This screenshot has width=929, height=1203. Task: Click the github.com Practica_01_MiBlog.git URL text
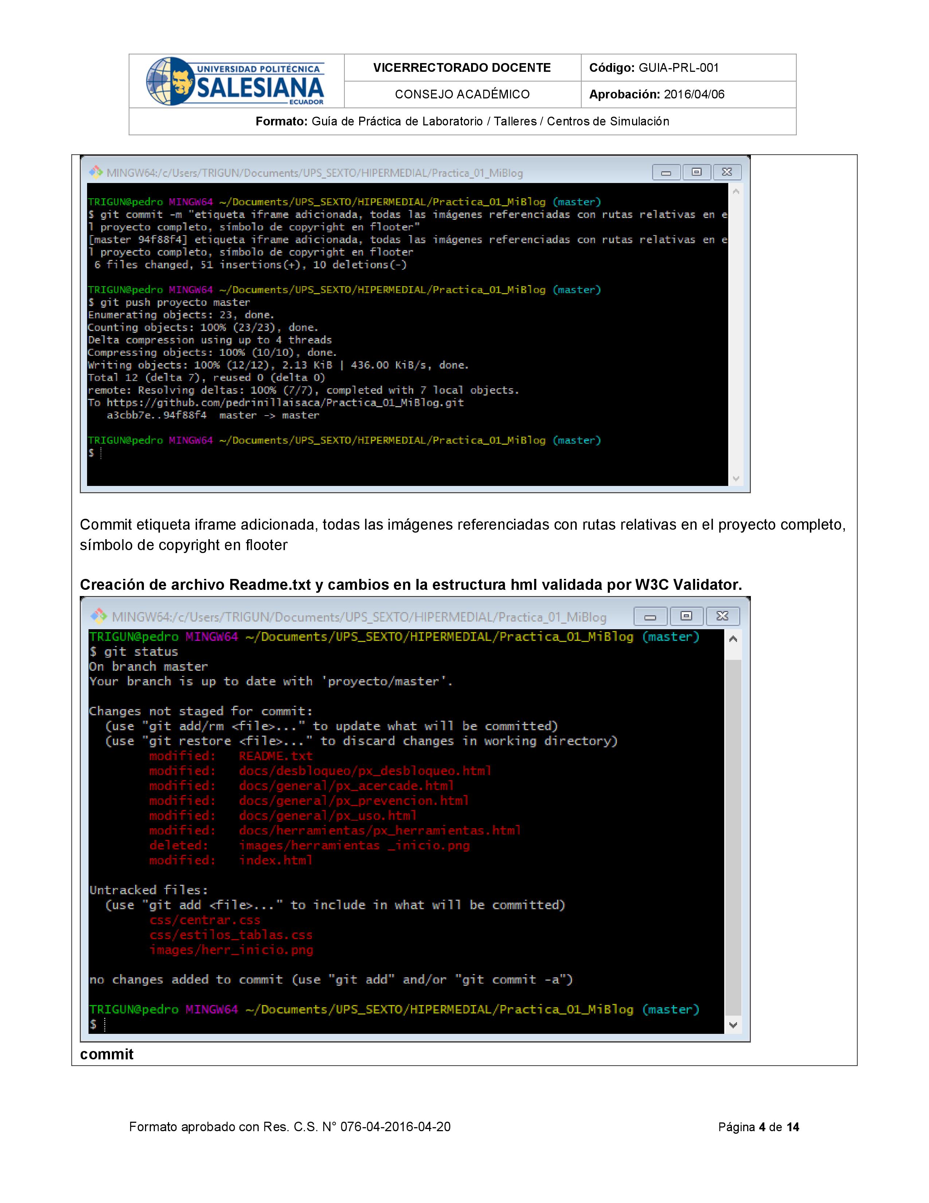click(285, 403)
